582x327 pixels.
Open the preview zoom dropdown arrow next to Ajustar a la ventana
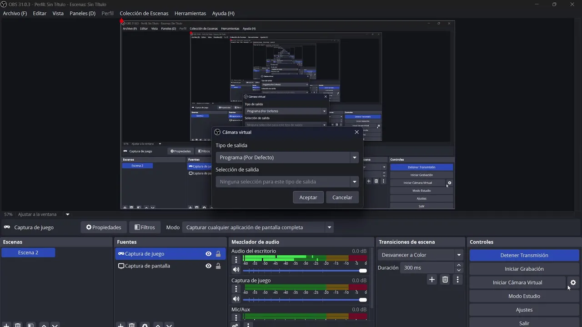click(68, 214)
